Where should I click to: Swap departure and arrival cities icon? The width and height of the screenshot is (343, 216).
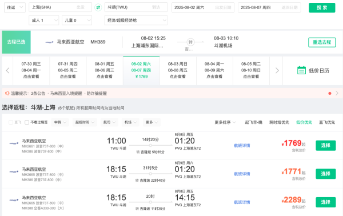point(98,7)
